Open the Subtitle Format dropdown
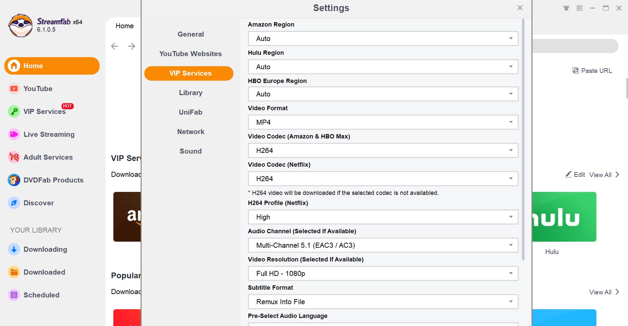 click(383, 302)
